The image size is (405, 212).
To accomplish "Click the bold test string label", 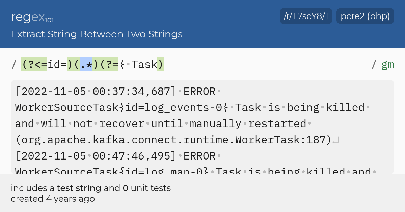I will 79,188.
